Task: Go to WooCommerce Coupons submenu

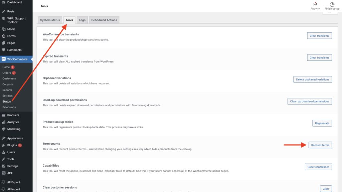Action: [x=8, y=84]
